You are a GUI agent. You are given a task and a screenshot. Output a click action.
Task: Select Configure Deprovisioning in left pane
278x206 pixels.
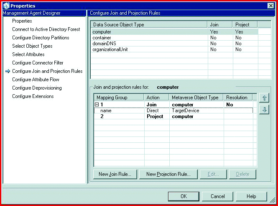click(37, 88)
